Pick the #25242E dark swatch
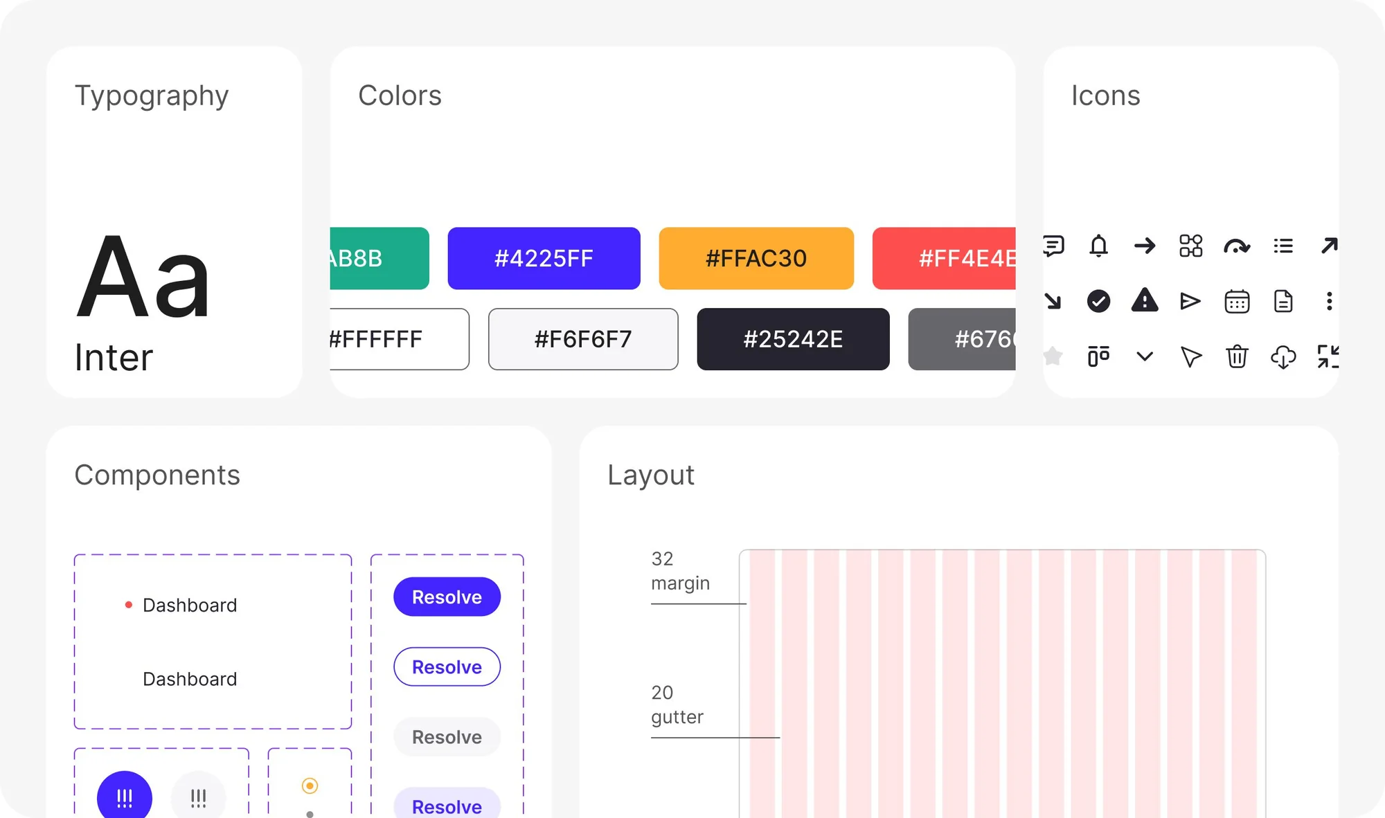 pos(793,339)
